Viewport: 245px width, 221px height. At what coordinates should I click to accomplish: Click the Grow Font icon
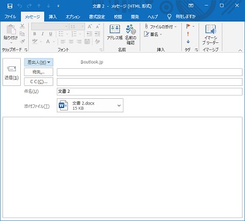click(89, 26)
